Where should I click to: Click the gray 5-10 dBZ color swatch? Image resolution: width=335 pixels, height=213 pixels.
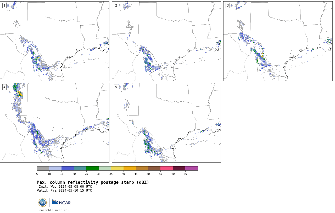coord(43,168)
